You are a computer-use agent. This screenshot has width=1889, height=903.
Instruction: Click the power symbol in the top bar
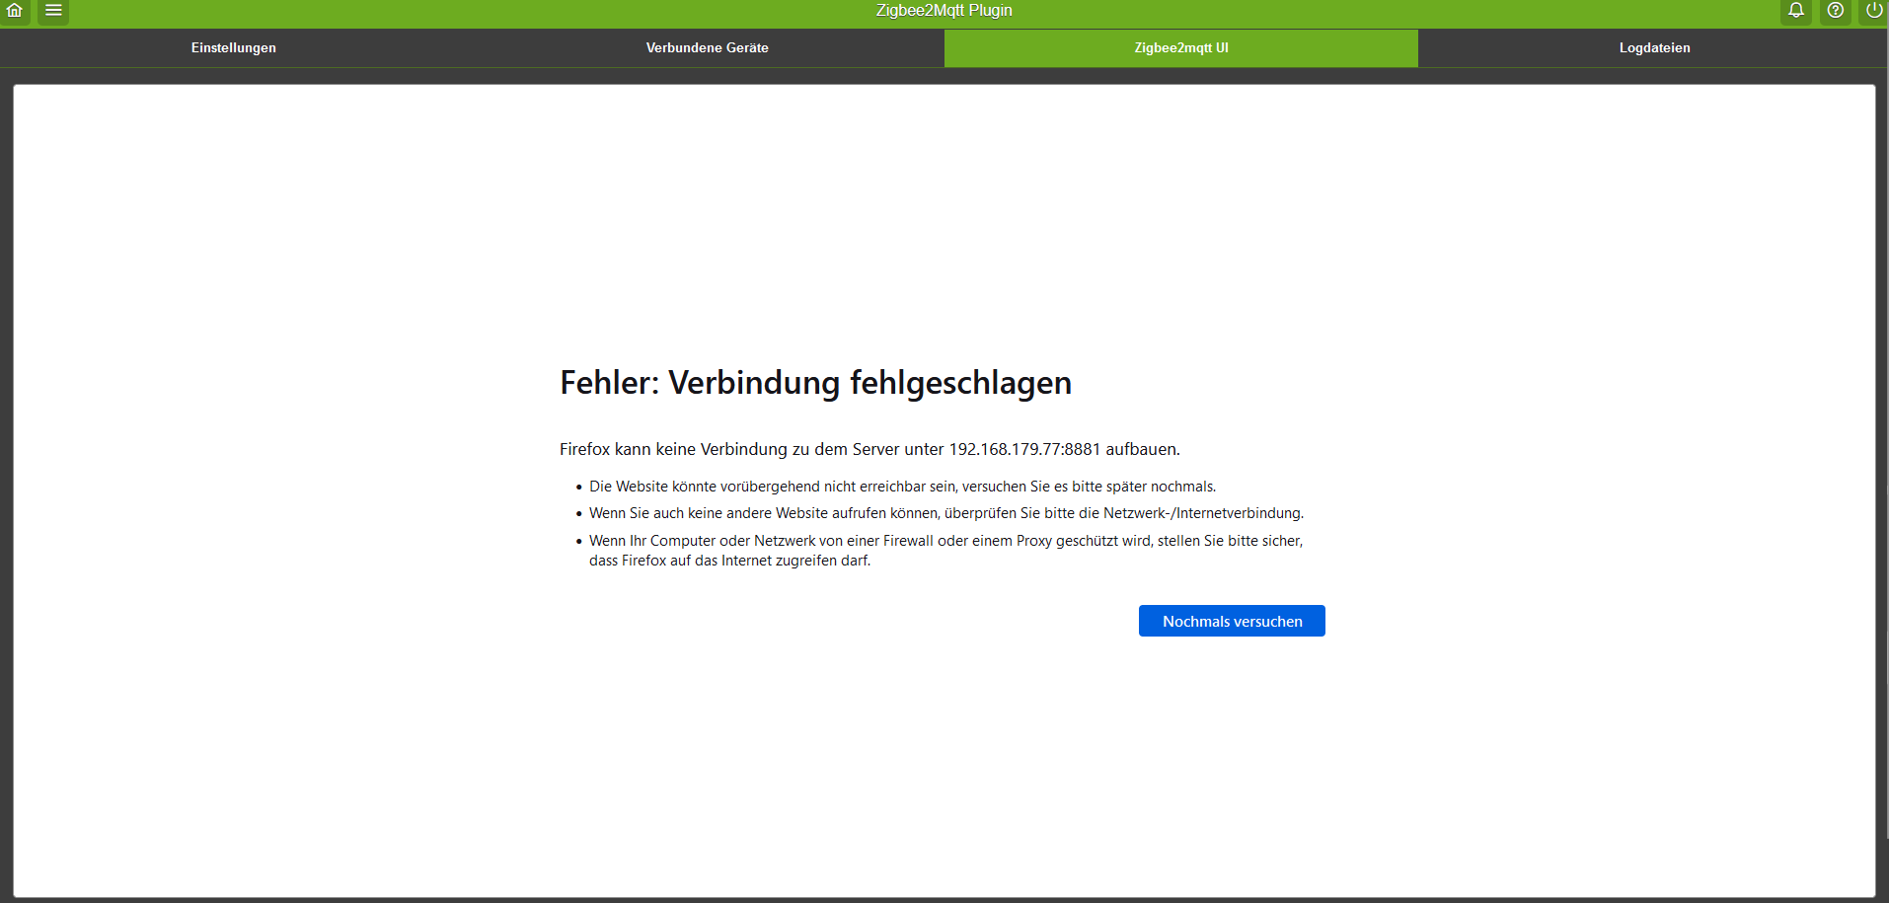1873,13
